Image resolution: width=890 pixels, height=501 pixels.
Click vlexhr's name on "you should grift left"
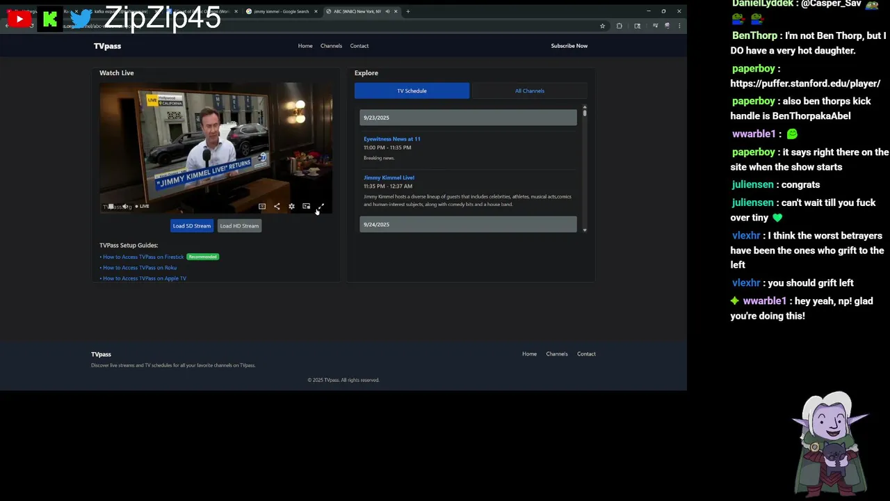(x=746, y=283)
